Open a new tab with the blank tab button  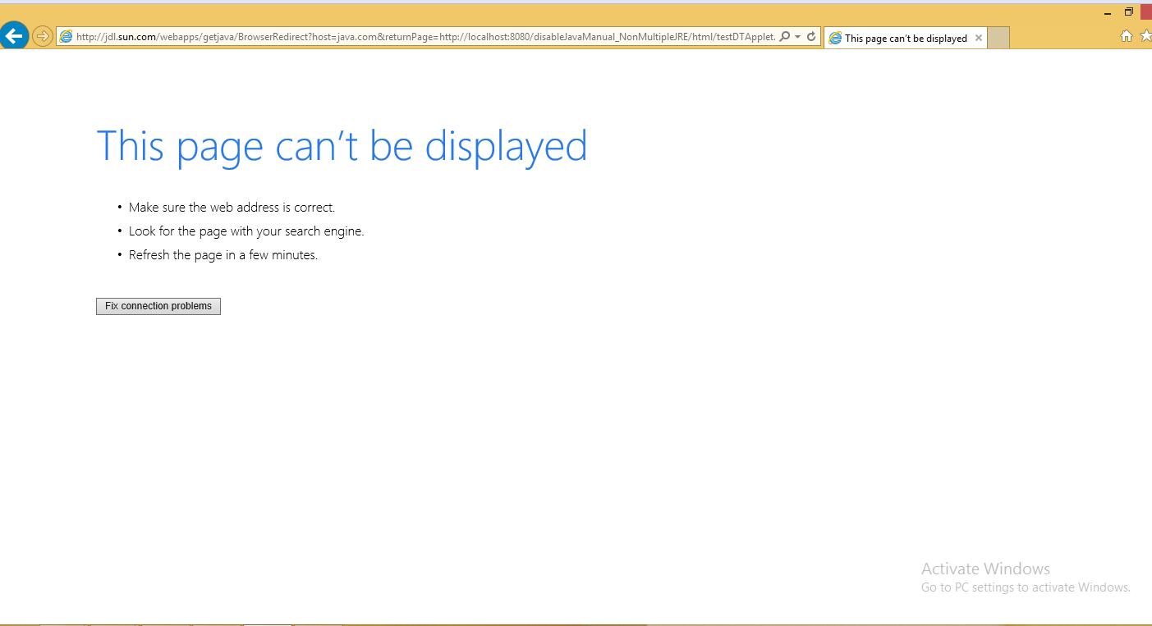pos(998,38)
